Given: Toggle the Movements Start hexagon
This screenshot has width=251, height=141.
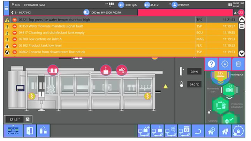Looking at the screenshot, I should pos(229,89).
